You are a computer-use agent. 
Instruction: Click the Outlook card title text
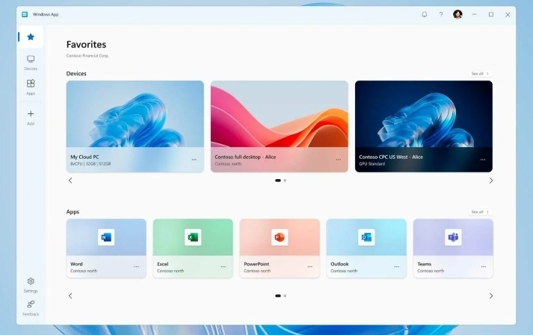coord(339,264)
